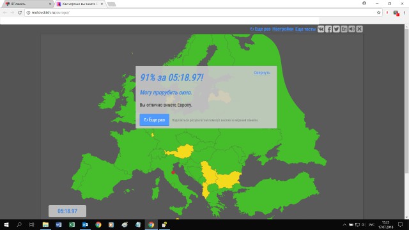Open 'Еще тесты' link
The height and width of the screenshot is (230, 409).
(x=305, y=29)
